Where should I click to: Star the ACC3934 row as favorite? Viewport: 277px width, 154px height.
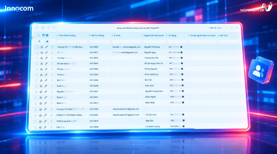(42, 47)
